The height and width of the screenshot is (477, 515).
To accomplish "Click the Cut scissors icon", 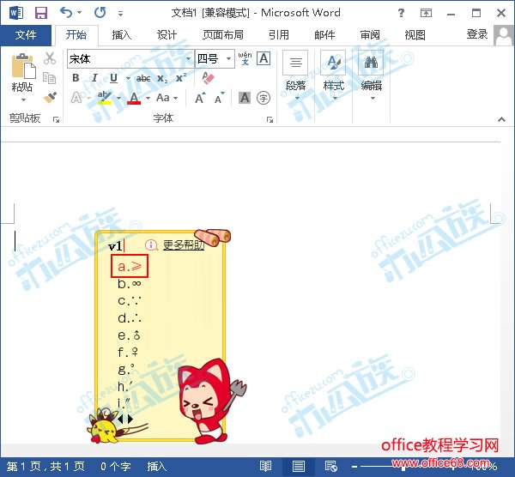I will coord(49,58).
